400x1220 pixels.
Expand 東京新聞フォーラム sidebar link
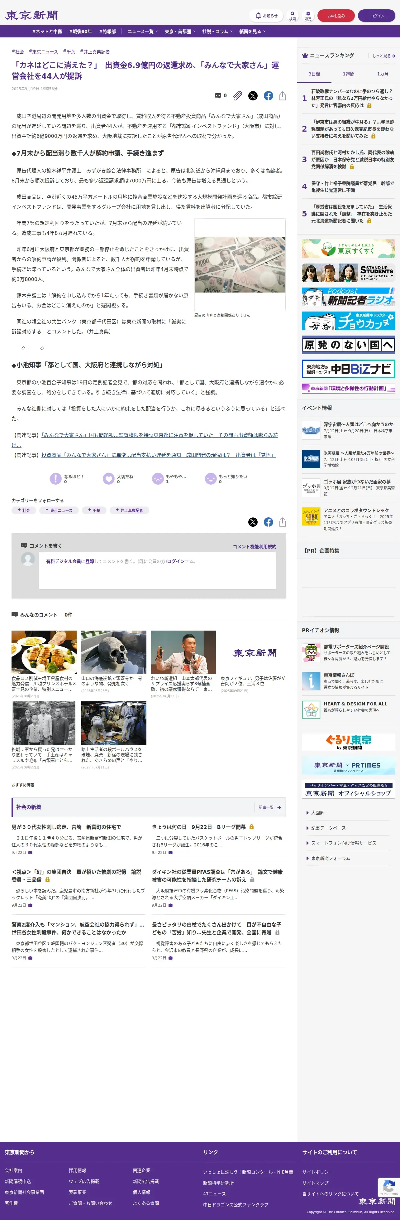pos(329,858)
